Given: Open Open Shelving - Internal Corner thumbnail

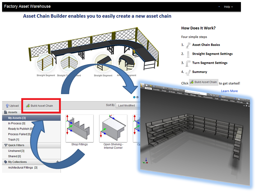Looking at the screenshot, I should click(113, 128).
